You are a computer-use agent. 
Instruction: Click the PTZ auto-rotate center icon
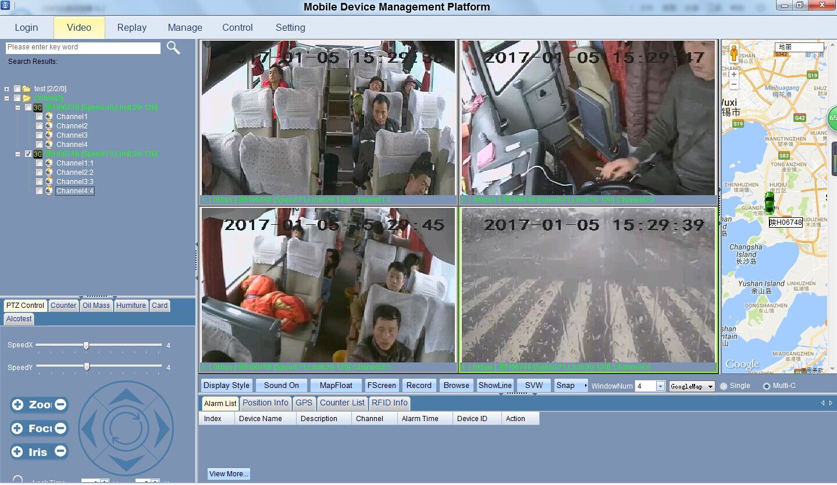pyautogui.click(x=126, y=428)
